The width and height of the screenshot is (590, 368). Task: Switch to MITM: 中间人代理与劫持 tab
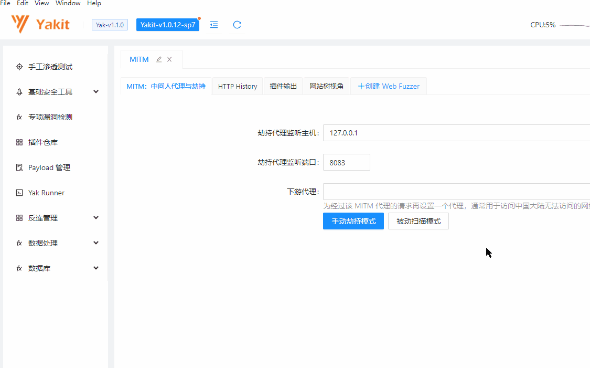(166, 86)
